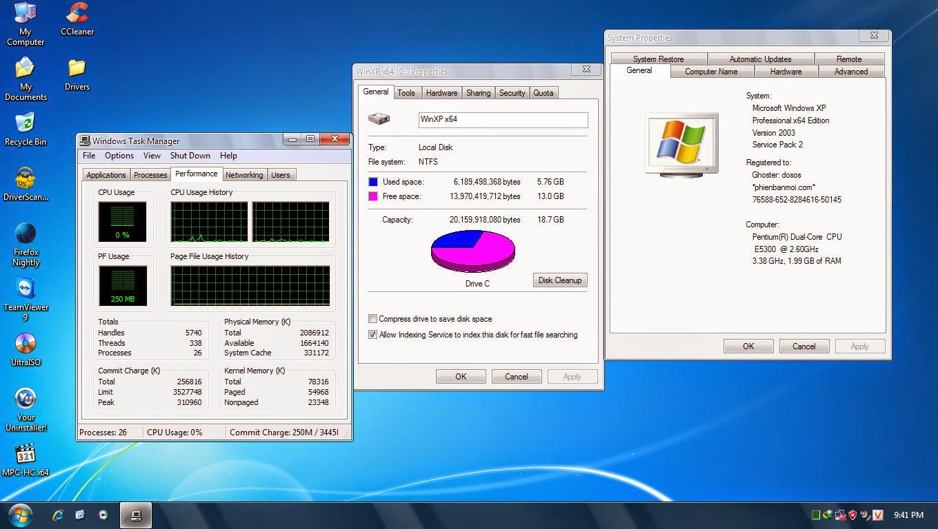Screen dimensions: 938x529
Task: Click the blue Used space color swatch
Action: (373, 182)
